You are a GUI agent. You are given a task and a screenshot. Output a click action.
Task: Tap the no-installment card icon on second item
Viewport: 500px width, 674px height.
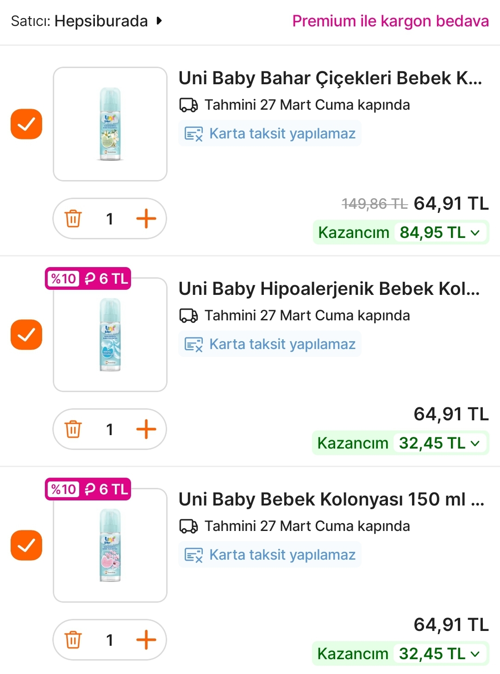pyautogui.click(x=194, y=344)
